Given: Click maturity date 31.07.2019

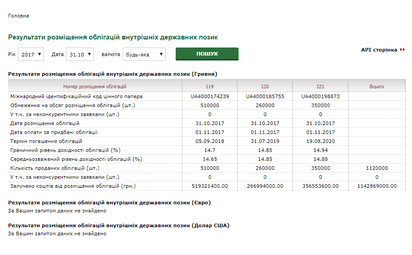Looking at the screenshot, I should (x=265, y=141).
